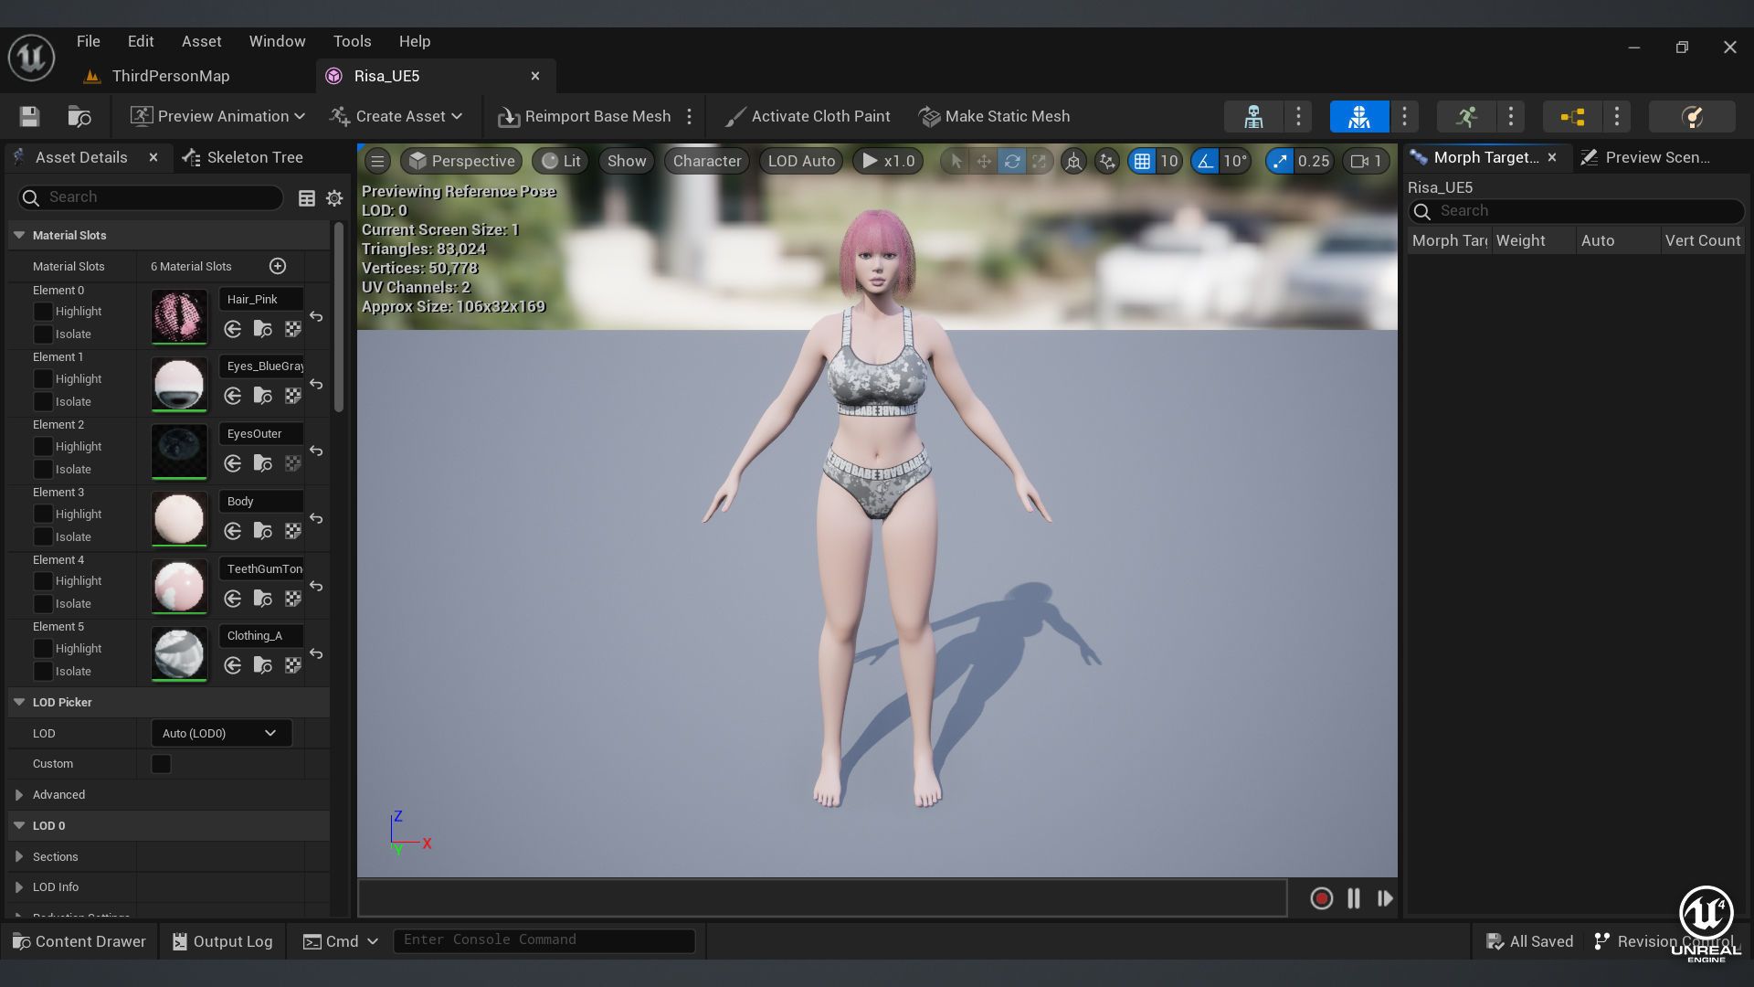Add a material slot with the plus icon
This screenshot has height=987, width=1754.
tap(278, 266)
